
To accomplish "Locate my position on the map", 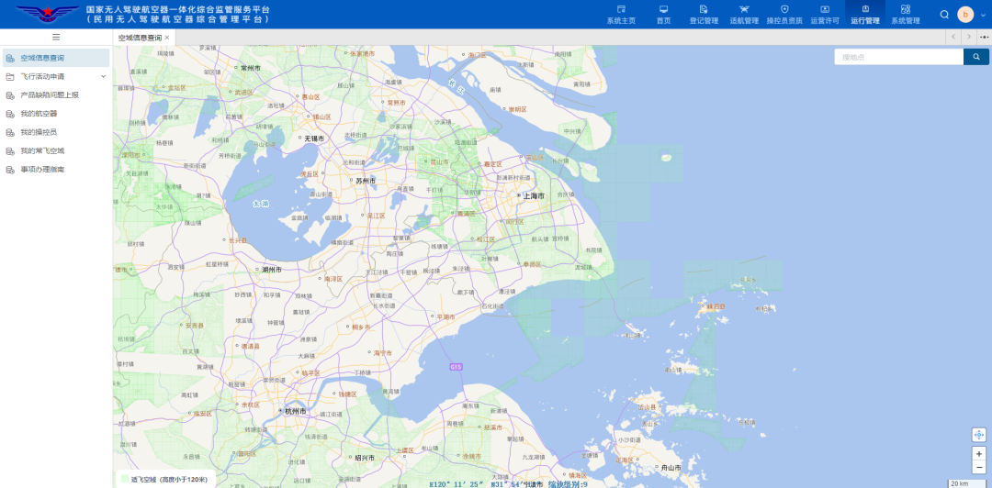I will tap(979, 435).
